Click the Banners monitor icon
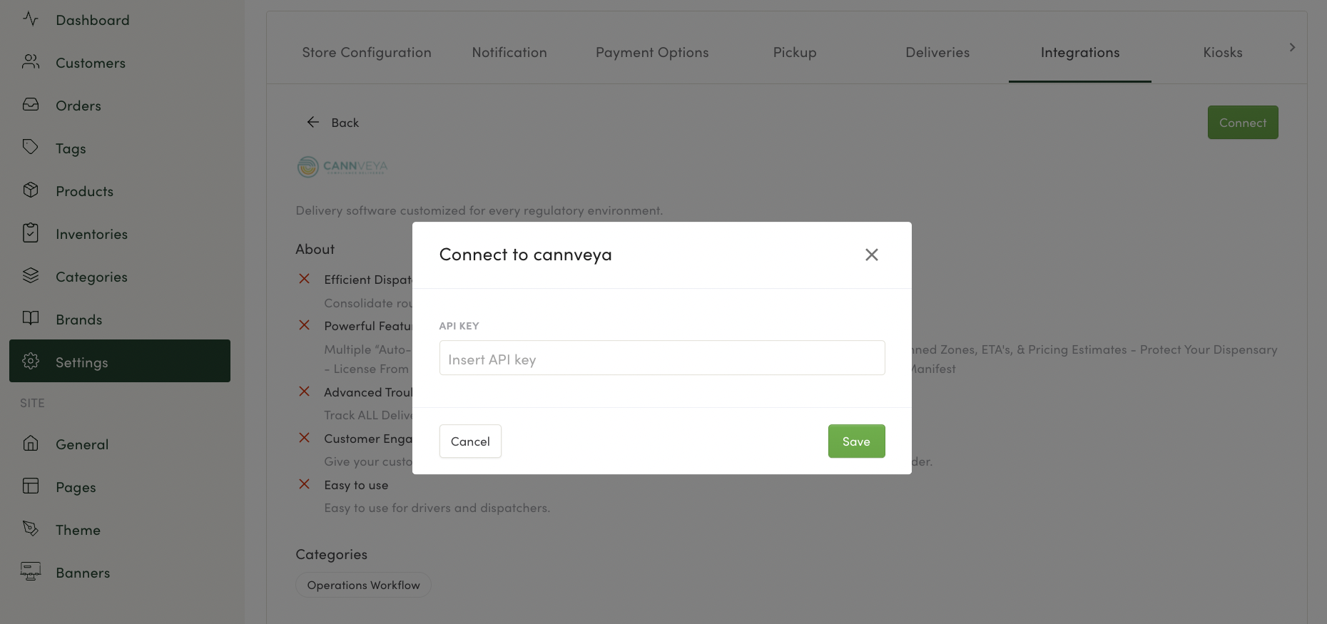This screenshot has height=624, width=1327. (30, 571)
